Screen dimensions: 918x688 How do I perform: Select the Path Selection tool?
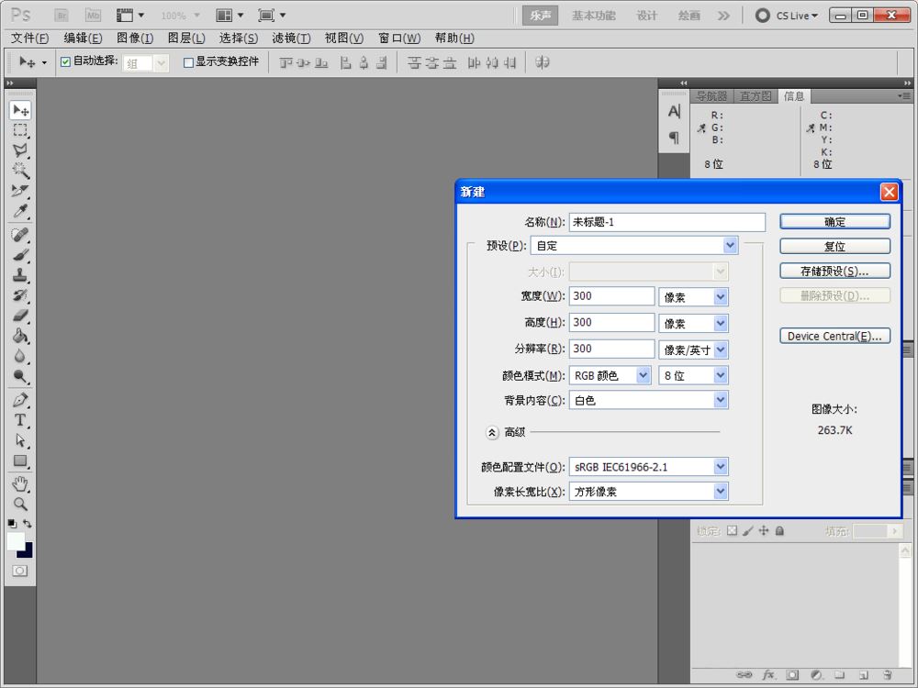pos(20,440)
